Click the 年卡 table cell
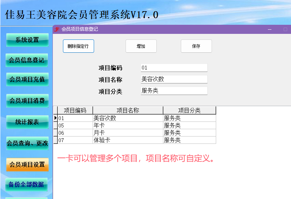This screenshot has width=291, height=199. coord(128,125)
